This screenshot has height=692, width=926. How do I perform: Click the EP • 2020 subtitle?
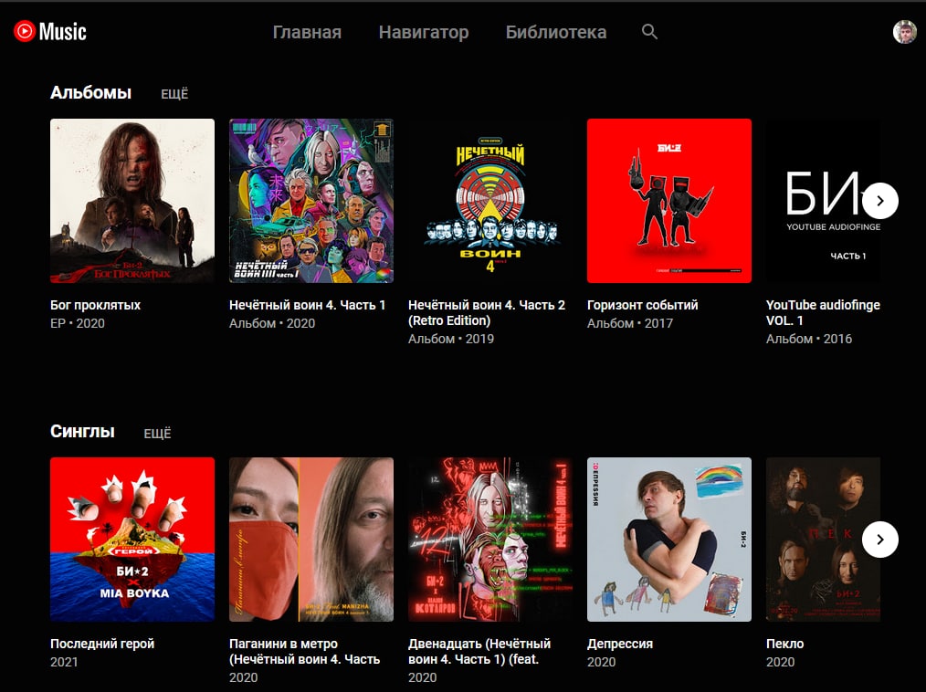click(x=78, y=323)
